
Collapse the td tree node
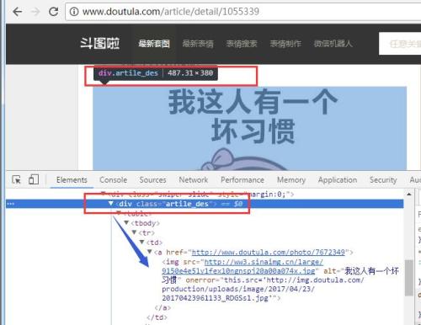click(141, 242)
